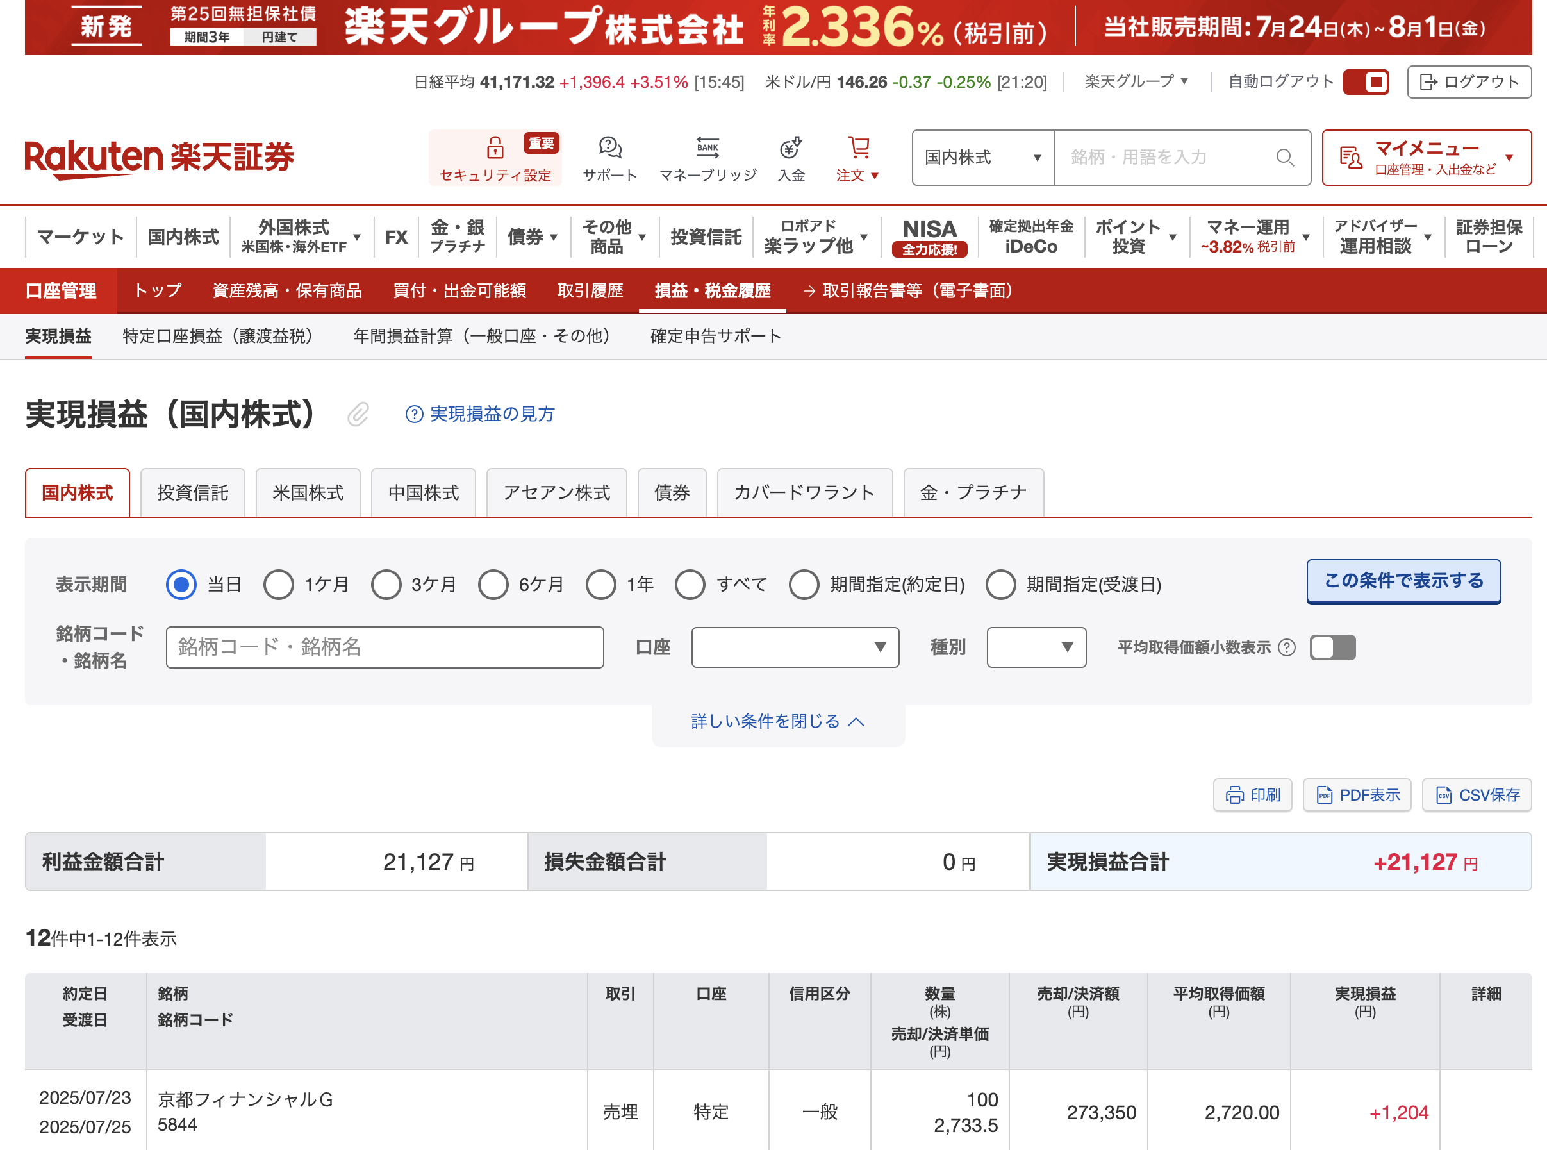Screen dimensions: 1547x1150
Task: Open the 国内株式 search category dropdown
Action: 983,158
